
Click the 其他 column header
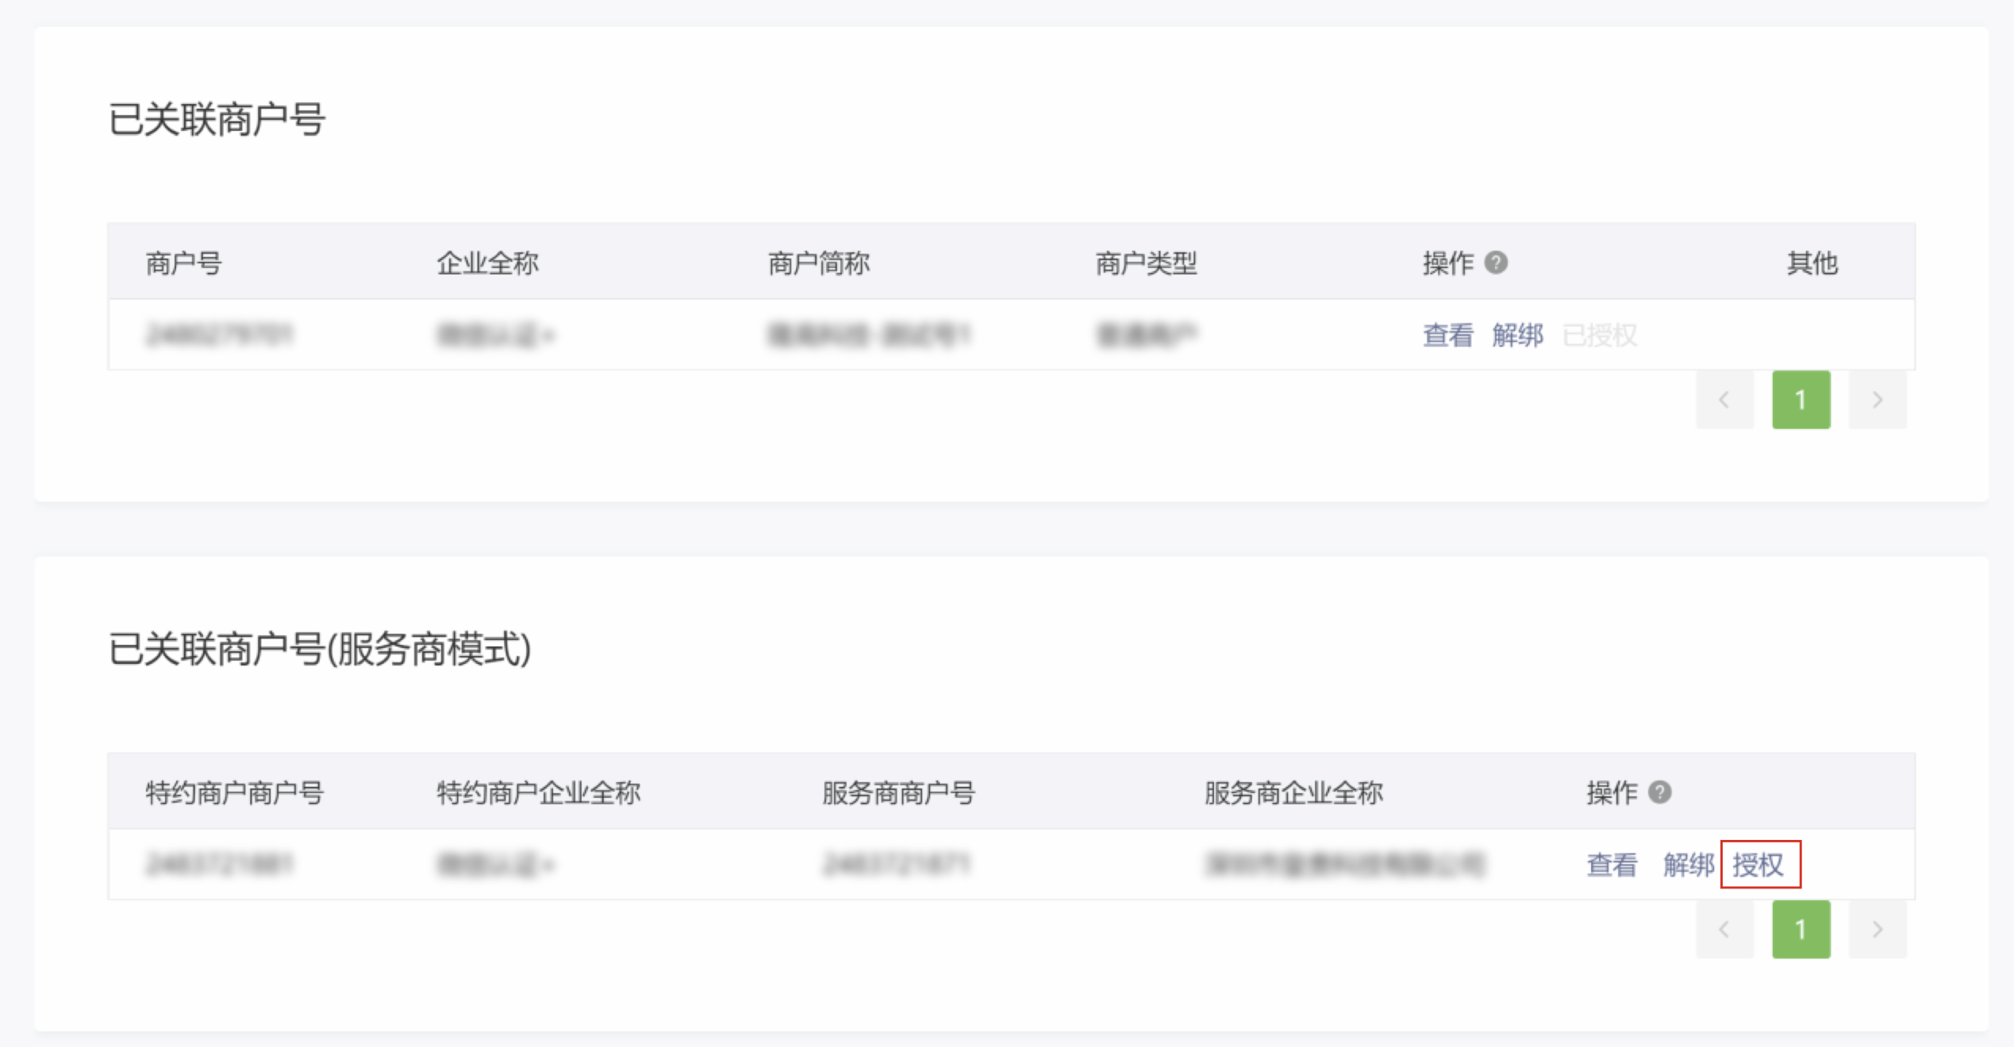pyautogui.click(x=1812, y=263)
